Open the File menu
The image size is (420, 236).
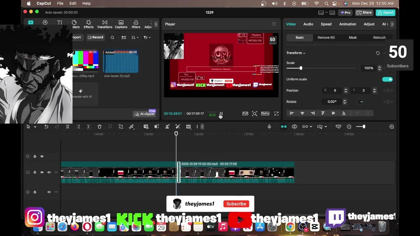click(x=60, y=3)
